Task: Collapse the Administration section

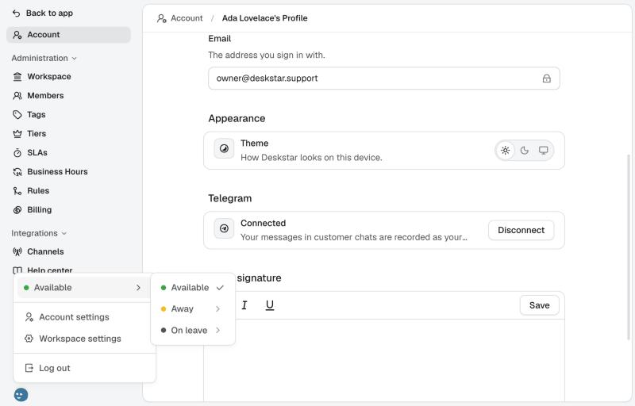Action: [44, 58]
